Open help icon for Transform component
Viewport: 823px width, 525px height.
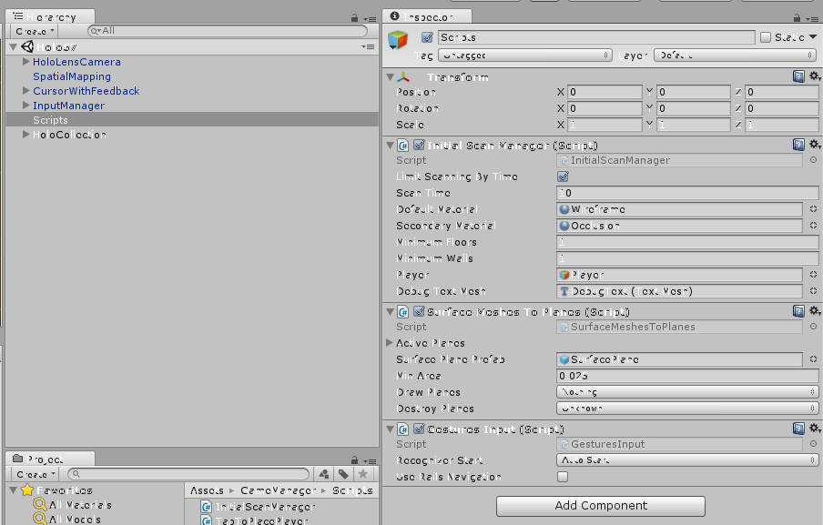798,77
